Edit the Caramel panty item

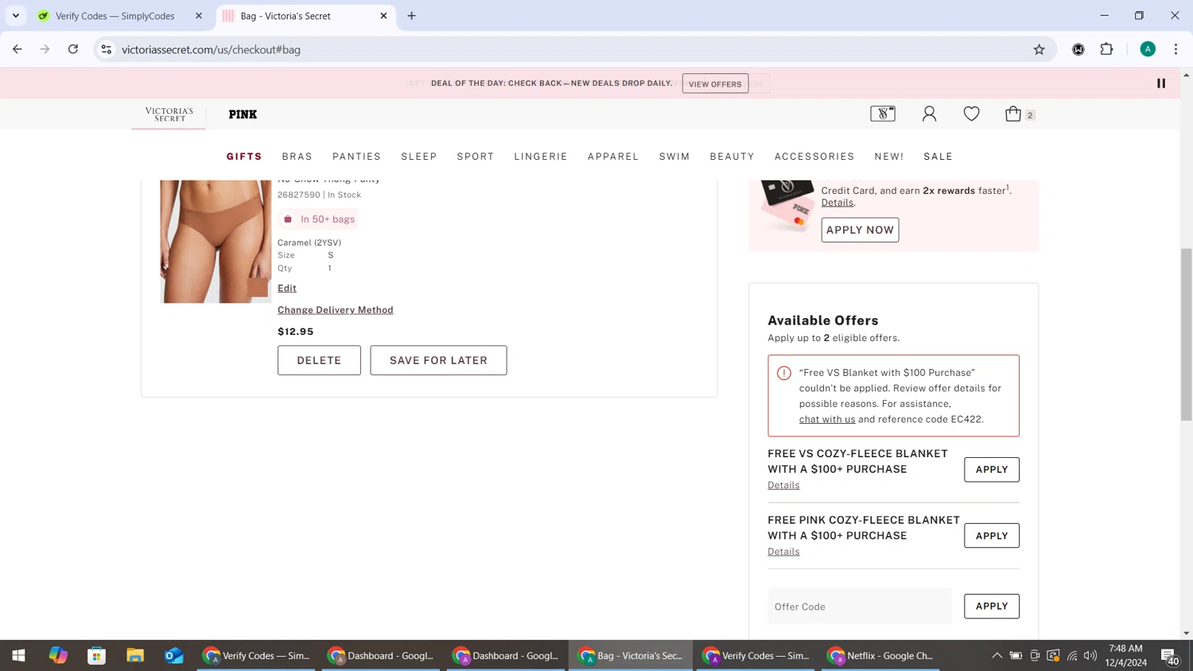(287, 289)
